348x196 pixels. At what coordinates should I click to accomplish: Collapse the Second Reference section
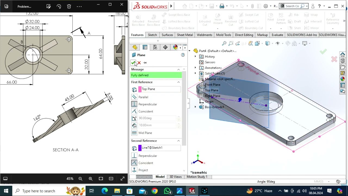point(179,141)
